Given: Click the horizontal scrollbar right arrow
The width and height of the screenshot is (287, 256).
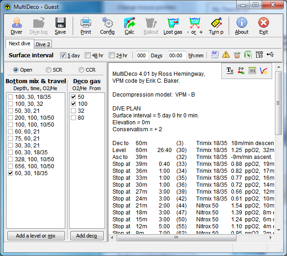Looking at the screenshot, I should tap(270, 238).
